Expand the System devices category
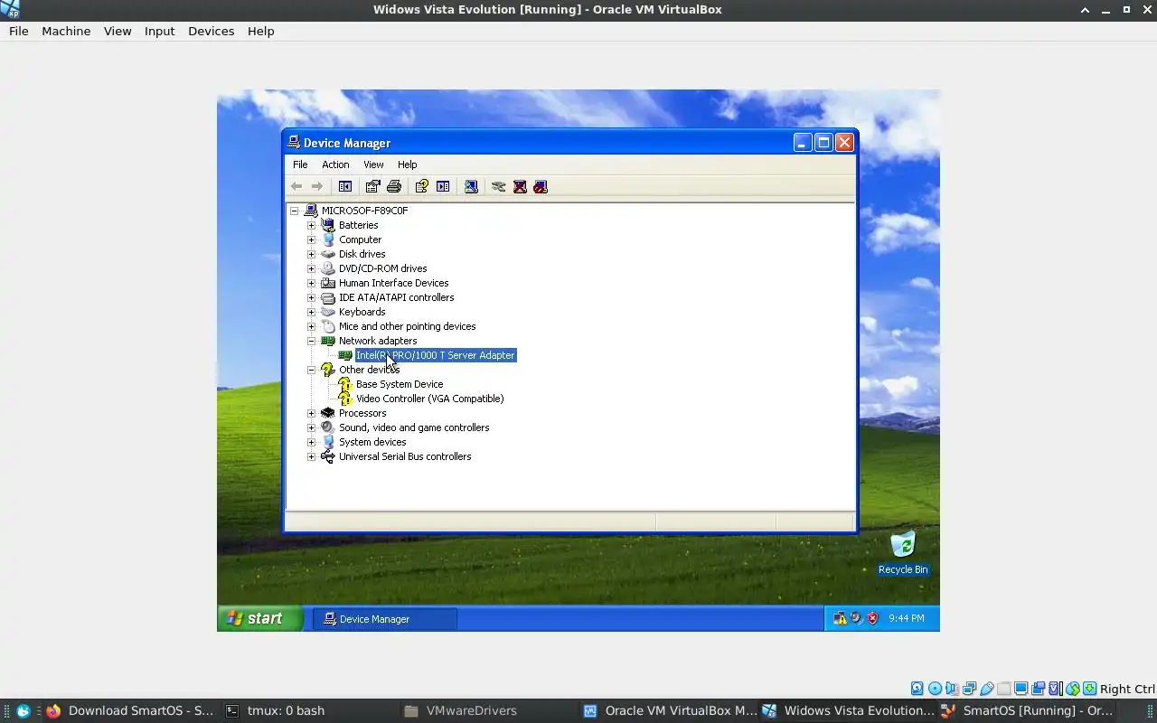Viewport: 1157px width, 723px height. pos(311,442)
